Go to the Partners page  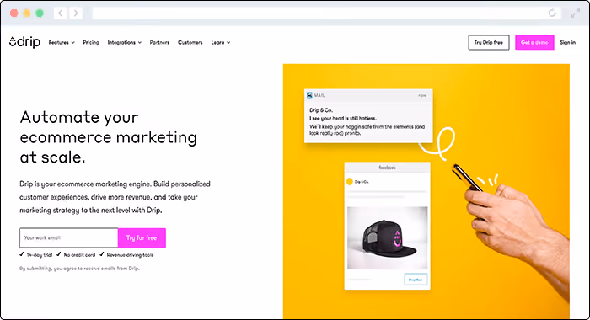[159, 42]
